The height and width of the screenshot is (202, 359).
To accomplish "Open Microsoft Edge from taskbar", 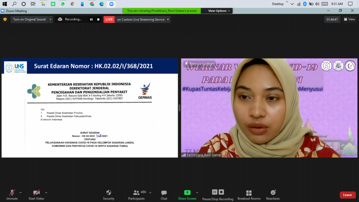I will click(x=102, y=4).
